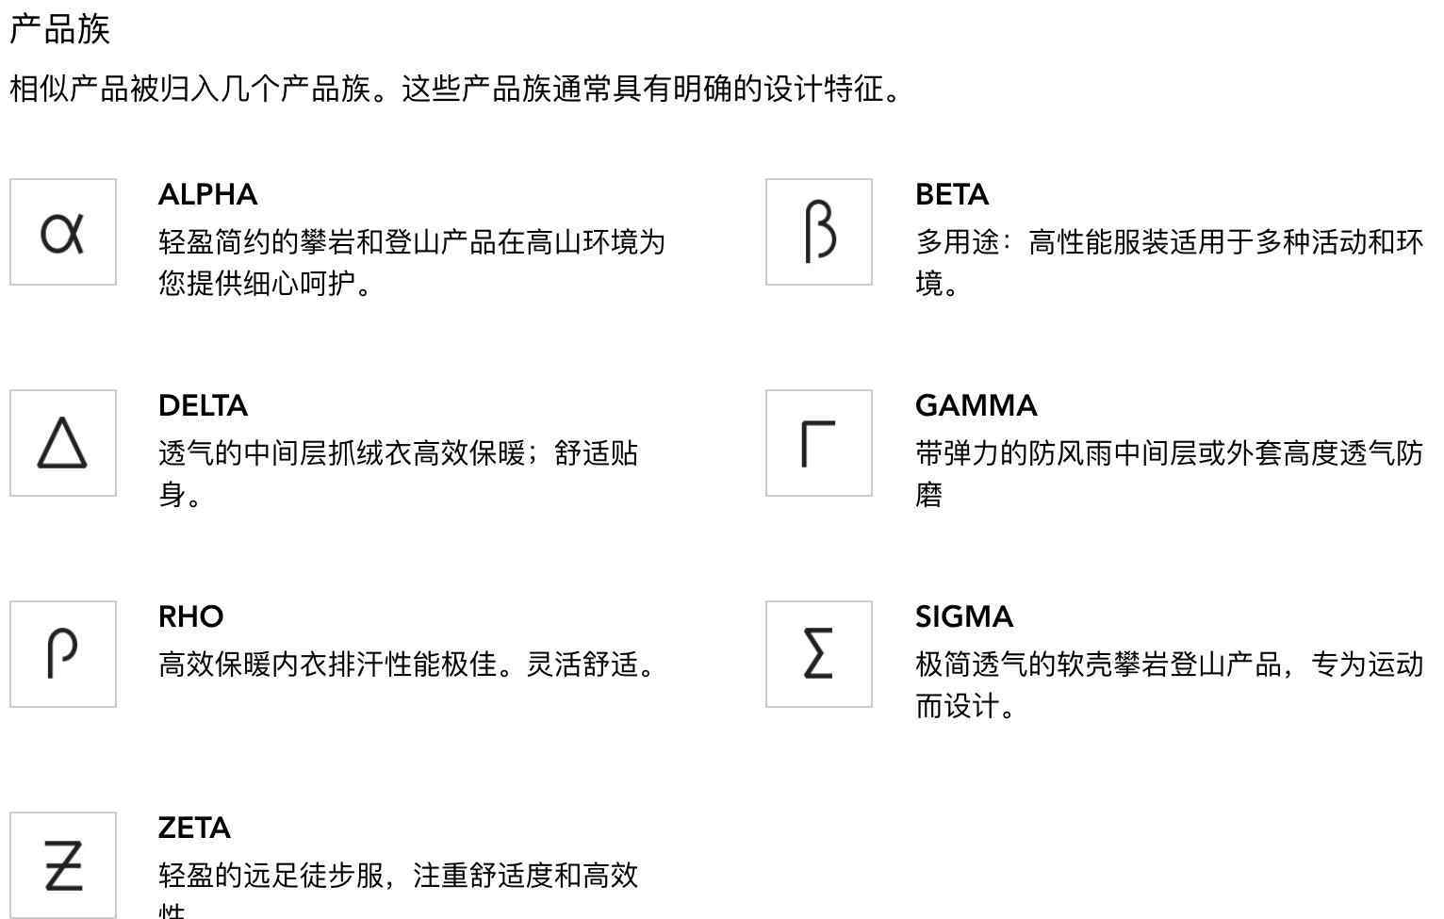The image size is (1444, 919).
Task: Click the BETA description starting 多用途
Action: pyautogui.click(x=1169, y=262)
